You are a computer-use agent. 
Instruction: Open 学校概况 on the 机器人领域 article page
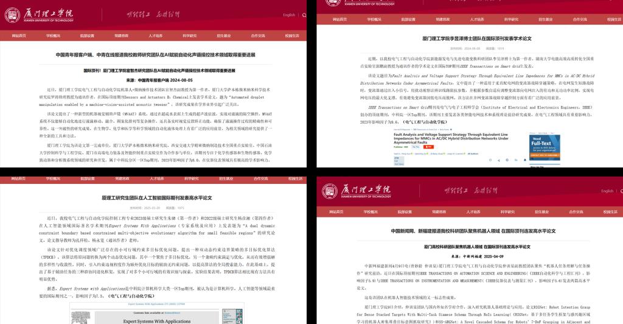[x=371, y=212]
